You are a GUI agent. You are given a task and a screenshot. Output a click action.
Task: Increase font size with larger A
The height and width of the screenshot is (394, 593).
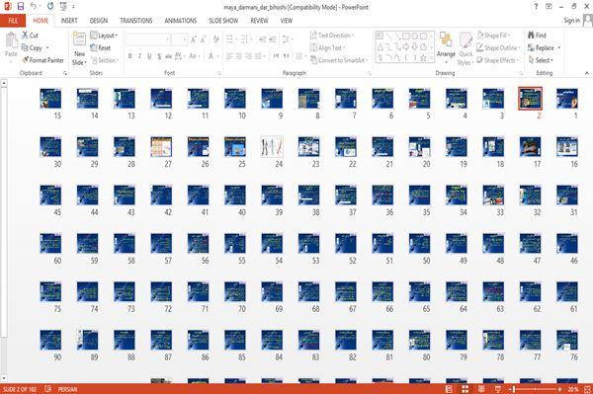coord(194,39)
